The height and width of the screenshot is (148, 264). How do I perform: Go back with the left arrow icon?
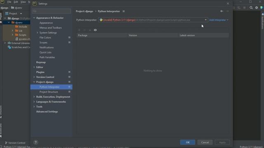222,11
